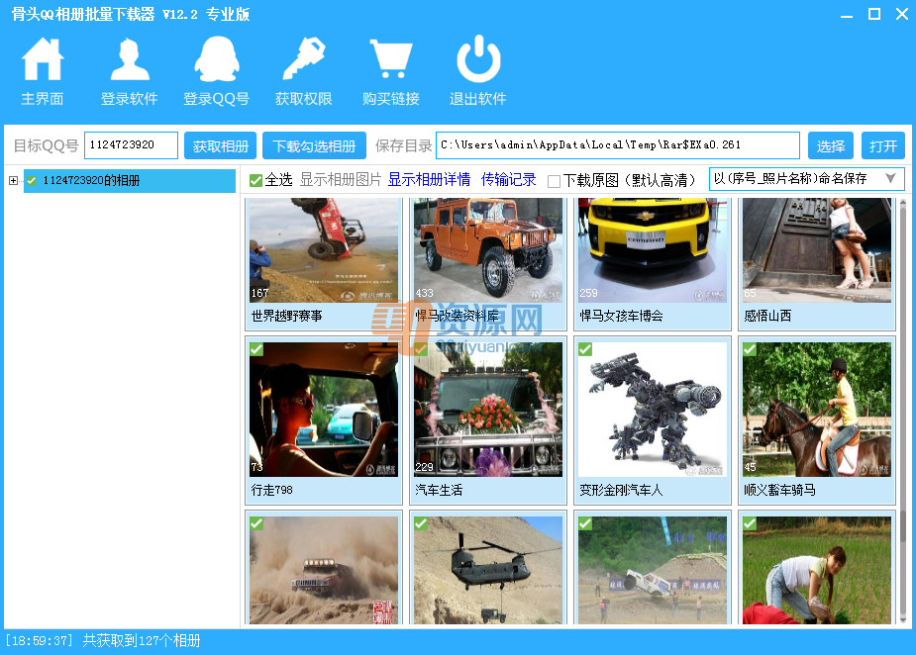This screenshot has width=916, height=655.
Task: Maximize the downloader window
Action: click(874, 14)
